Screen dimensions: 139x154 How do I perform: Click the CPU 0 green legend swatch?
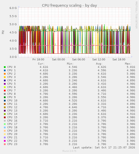click(x=5, y=67)
